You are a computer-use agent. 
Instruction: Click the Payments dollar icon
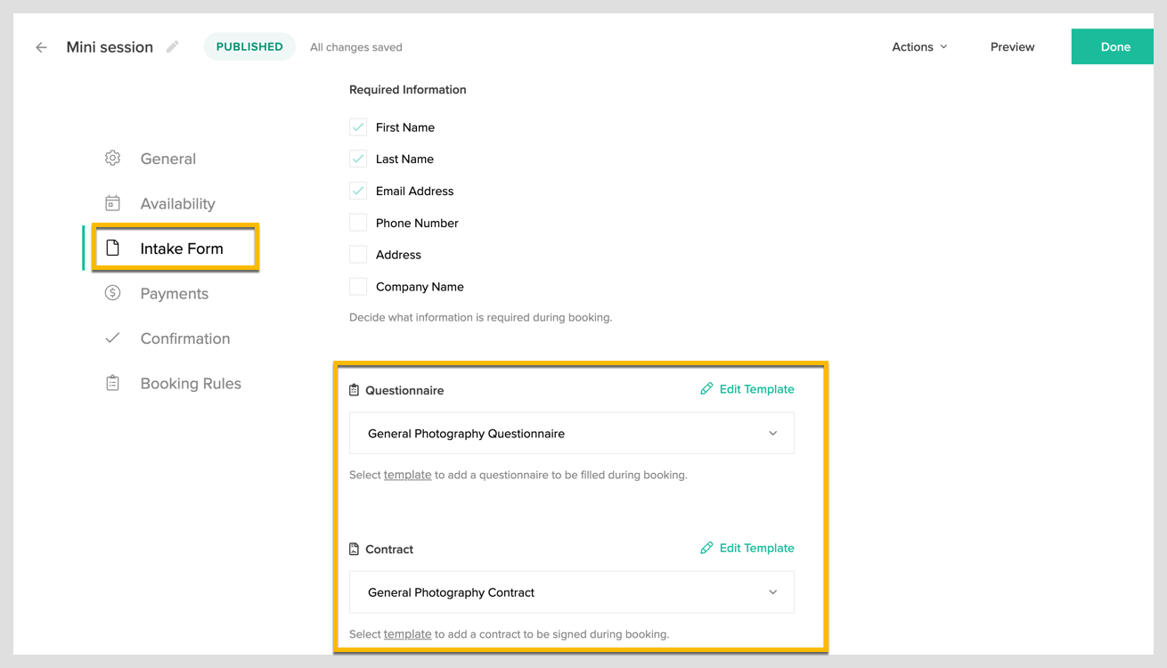click(112, 293)
